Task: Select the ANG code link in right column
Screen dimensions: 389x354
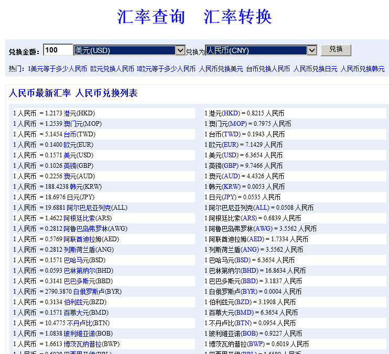Action: (x=250, y=250)
